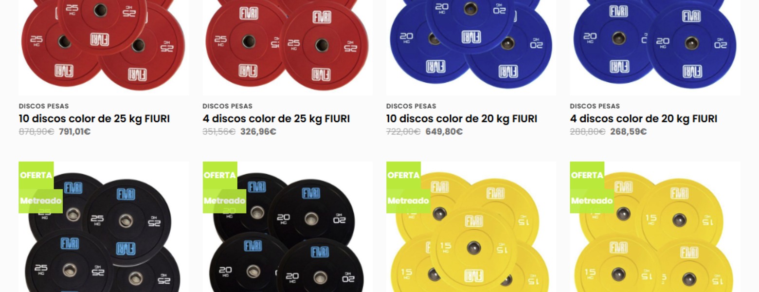Image resolution: width=759 pixels, height=292 pixels.
Task: Click 'DISCOS PESAS' category above 10 discos 25 kg
Action: (x=44, y=106)
